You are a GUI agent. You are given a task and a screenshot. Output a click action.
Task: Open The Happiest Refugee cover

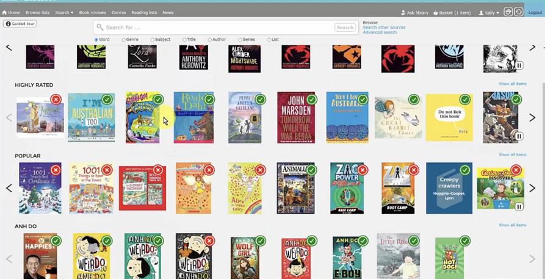(40, 256)
